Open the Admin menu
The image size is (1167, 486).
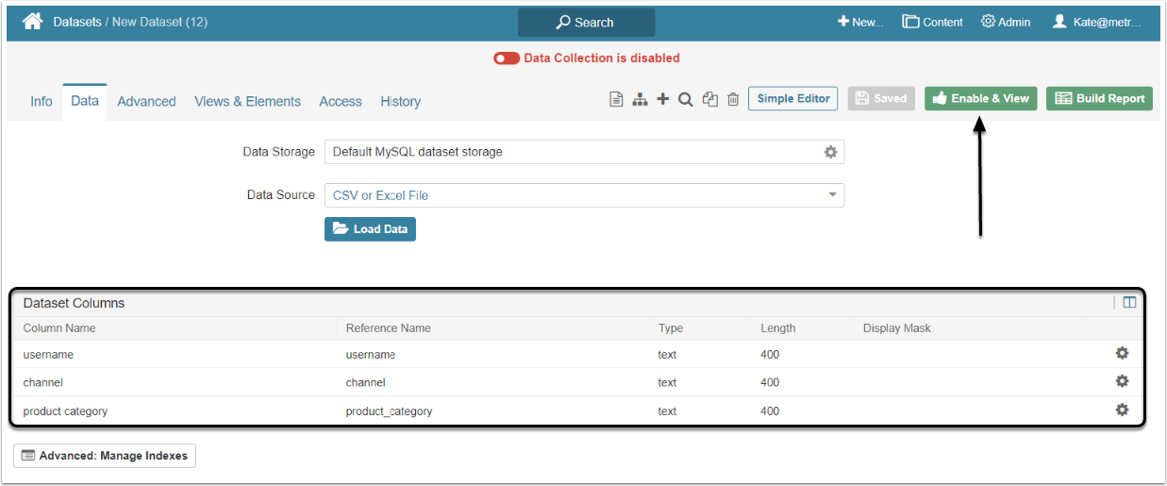coord(1006,22)
